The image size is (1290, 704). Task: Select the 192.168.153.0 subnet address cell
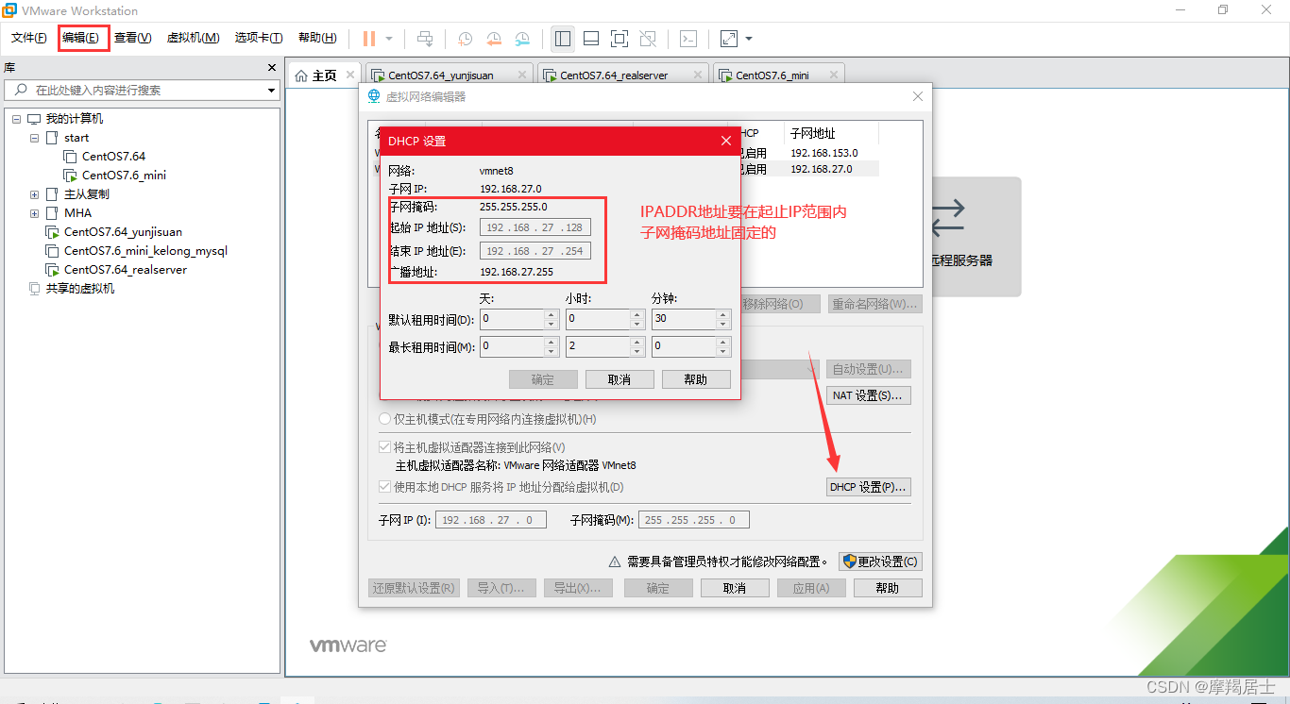(824, 153)
